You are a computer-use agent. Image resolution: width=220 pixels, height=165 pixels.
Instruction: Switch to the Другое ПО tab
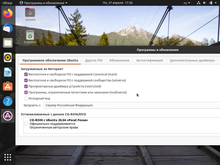[x=94, y=60]
